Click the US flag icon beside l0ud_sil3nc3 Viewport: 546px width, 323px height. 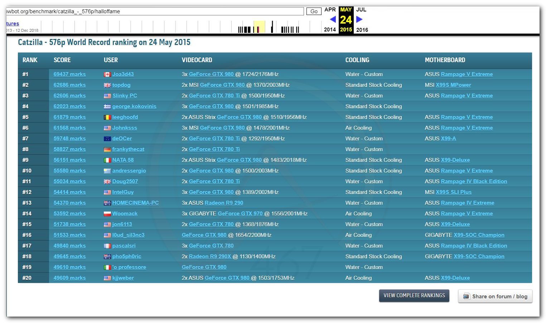107,235
